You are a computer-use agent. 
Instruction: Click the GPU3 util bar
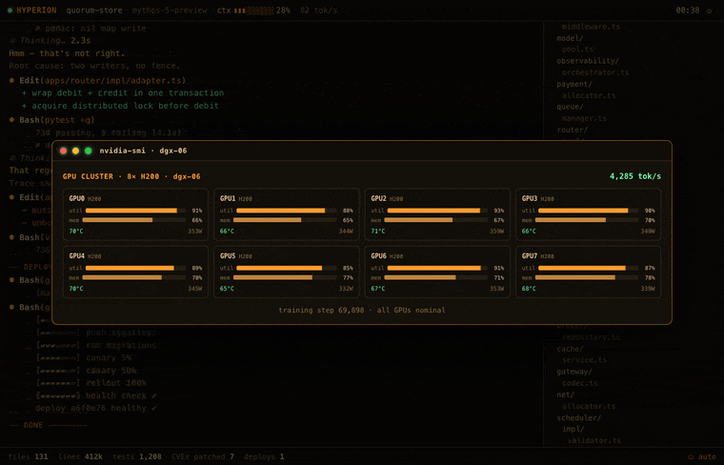[589, 211]
